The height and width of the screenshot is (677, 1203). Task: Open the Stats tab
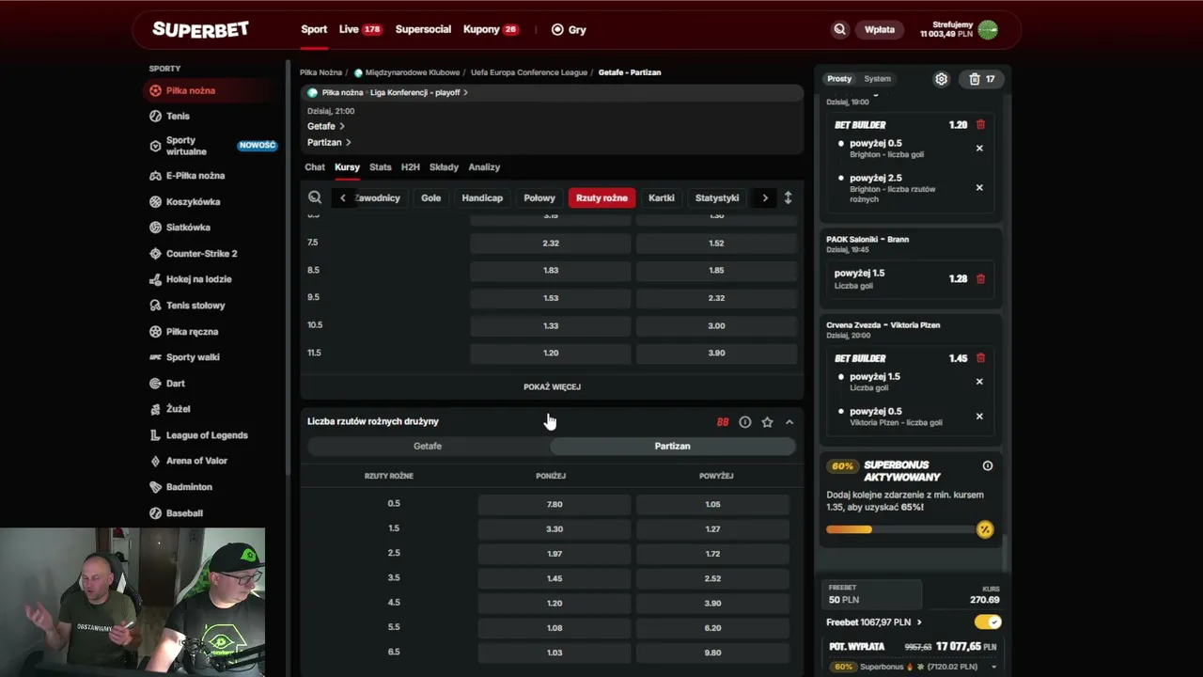pyautogui.click(x=380, y=167)
